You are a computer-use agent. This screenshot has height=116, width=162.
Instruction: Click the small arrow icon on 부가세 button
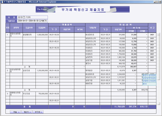pos(41,112)
